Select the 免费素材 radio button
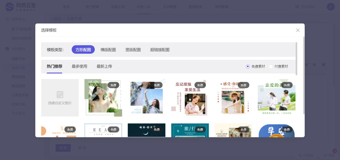Image resolution: width=340 pixels, height=160 pixels. pyautogui.click(x=248, y=67)
